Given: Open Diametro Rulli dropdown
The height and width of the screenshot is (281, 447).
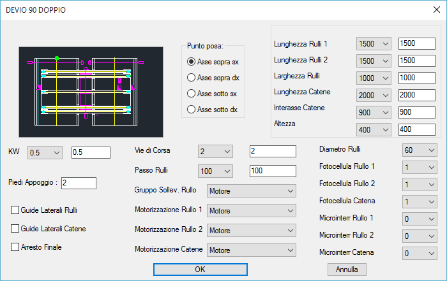Looking at the screenshot, I should [420, 150].
